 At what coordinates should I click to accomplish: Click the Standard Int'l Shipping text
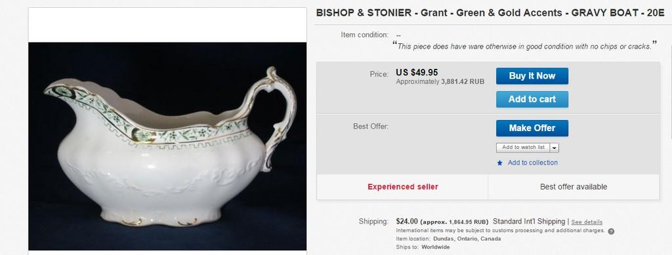tap(529, 222)
